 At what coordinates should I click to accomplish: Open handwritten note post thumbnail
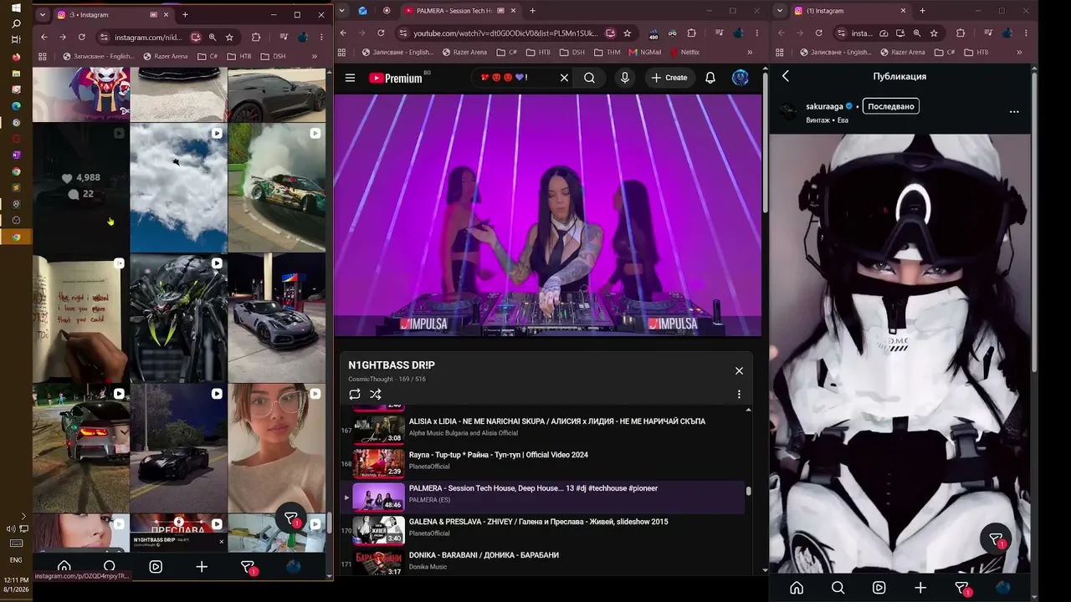coord(81,318)
